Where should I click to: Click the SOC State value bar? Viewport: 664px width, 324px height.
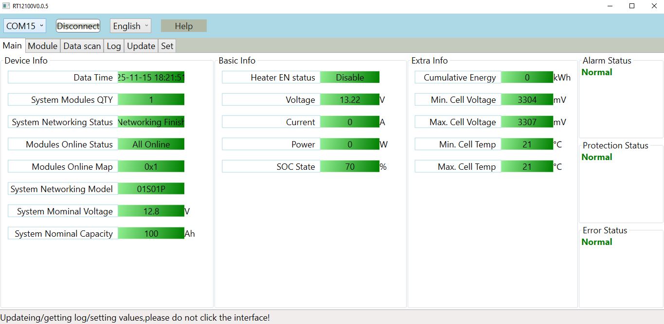pyautogui.click(x=350, y=167)
